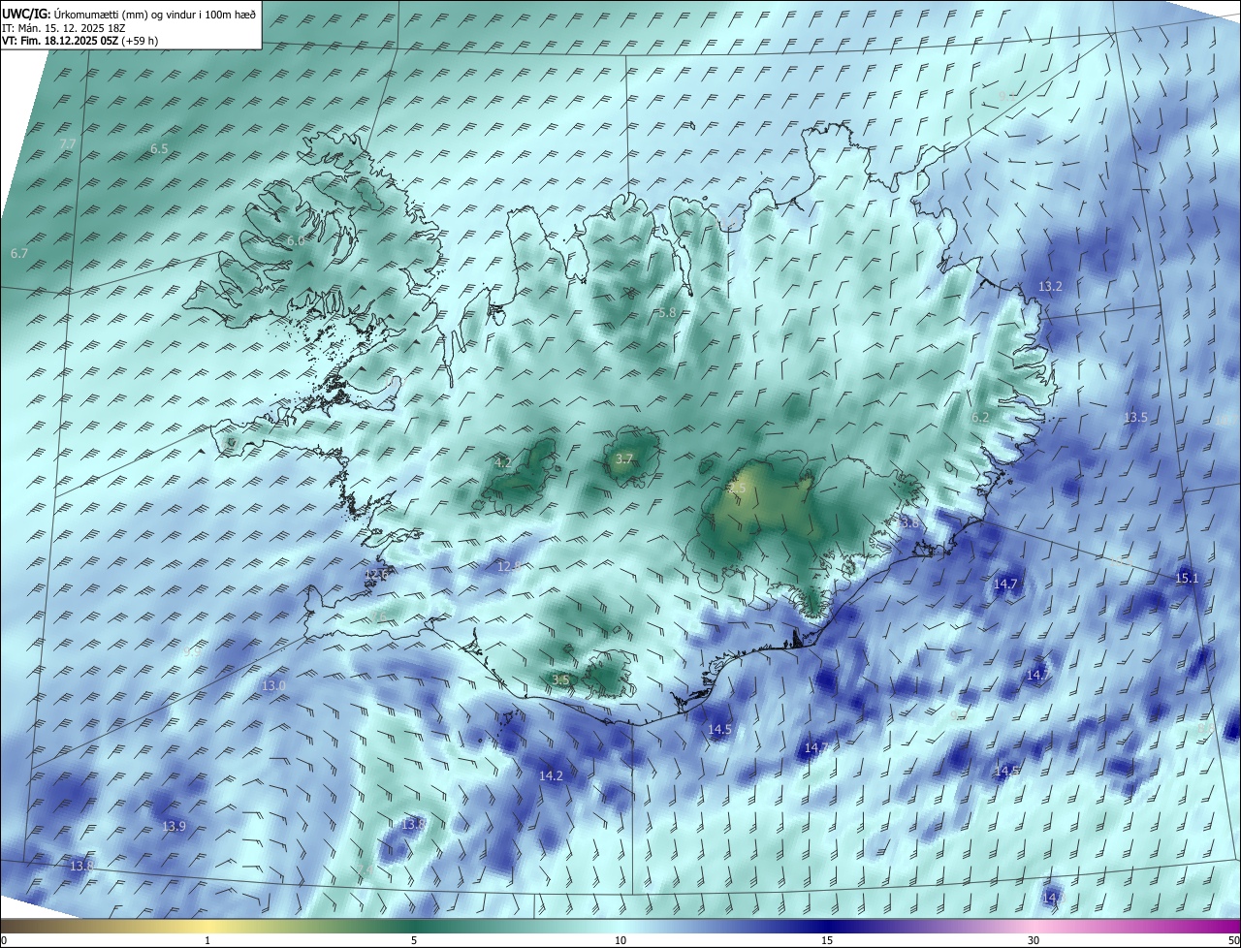
Task: Click the 7.7 value label
Action: tap(68, 143)
